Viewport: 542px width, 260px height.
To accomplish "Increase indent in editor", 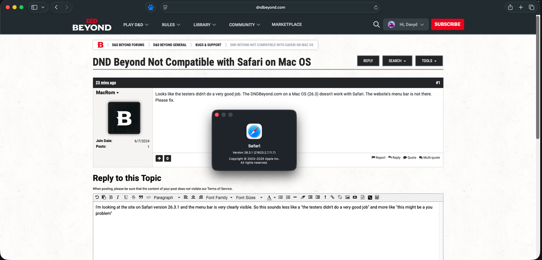I will [x=318, y=197].
